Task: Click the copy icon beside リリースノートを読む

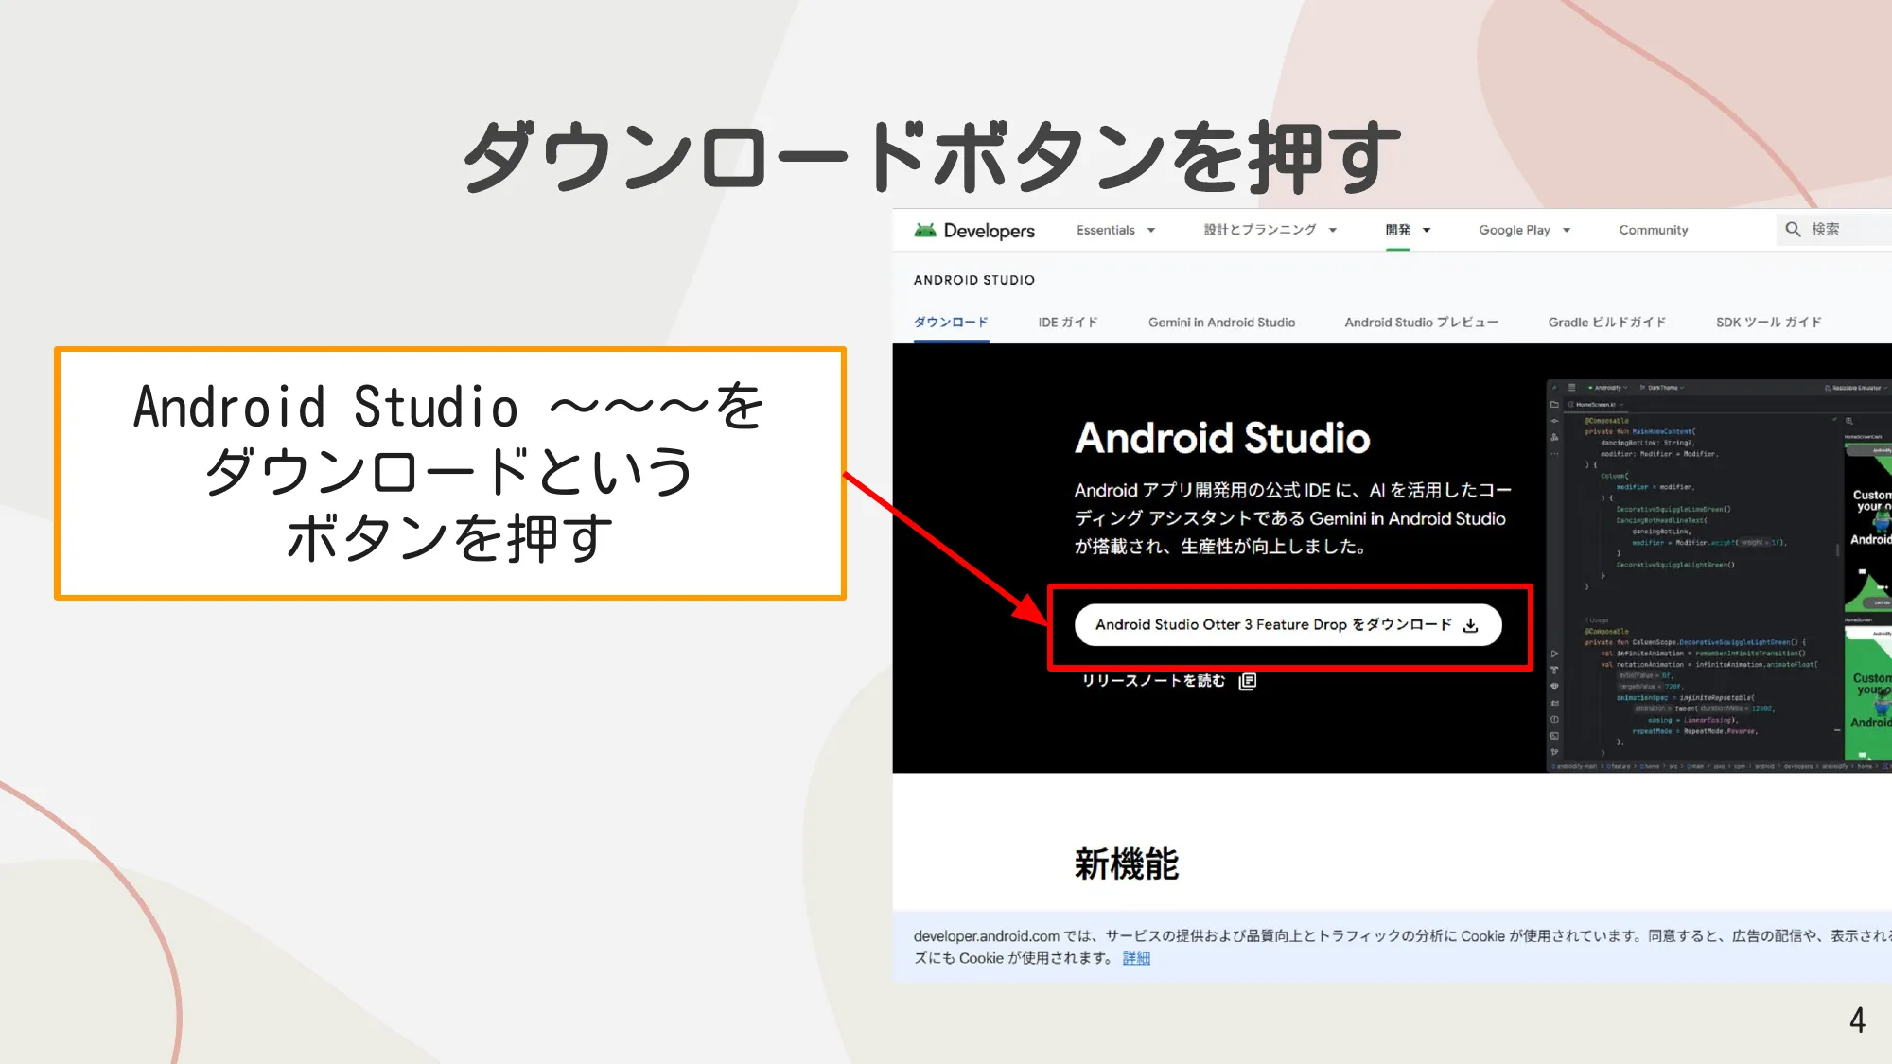Action: point(1247,681)
